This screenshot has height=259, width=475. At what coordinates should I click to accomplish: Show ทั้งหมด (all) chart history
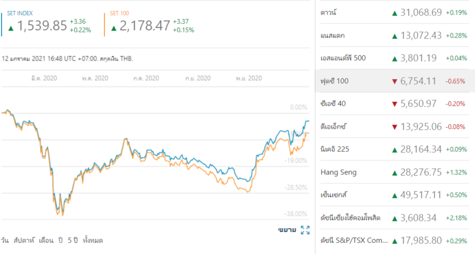(93, 240)
